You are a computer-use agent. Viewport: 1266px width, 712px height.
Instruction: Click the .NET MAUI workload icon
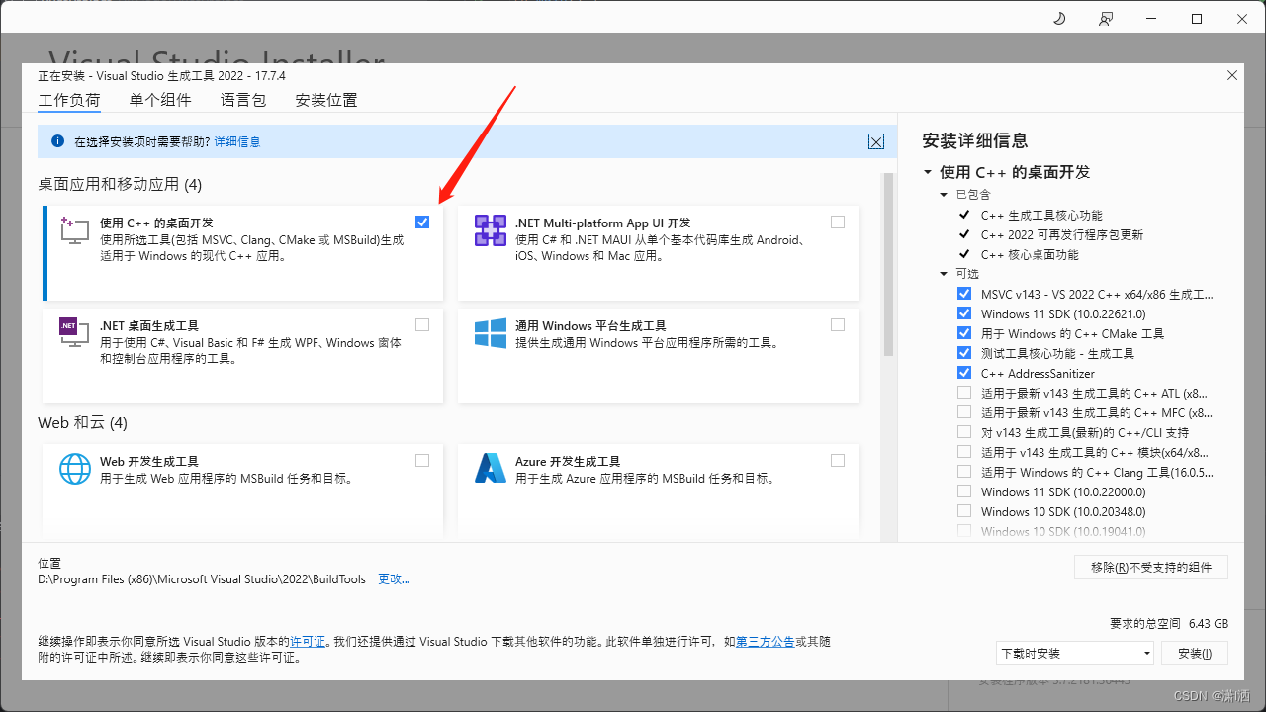point(491,230)
